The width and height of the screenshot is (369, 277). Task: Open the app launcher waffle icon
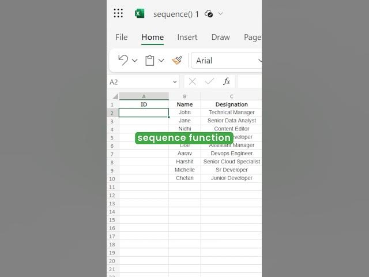click(x=118, y=13)
